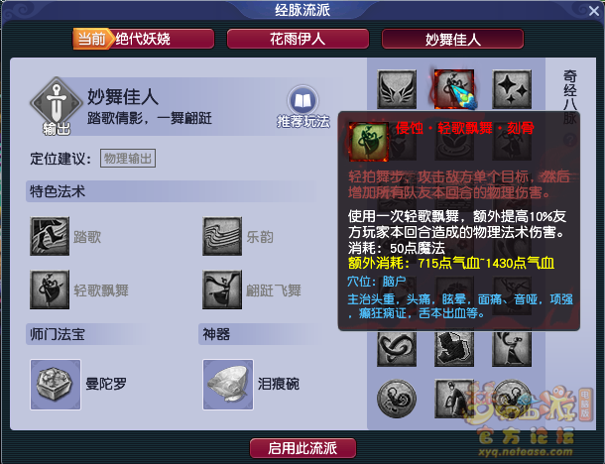Click the 轻歌飘舞 skill icon
The height and width of the screenshot is (464, 605).
click(50, 290)
